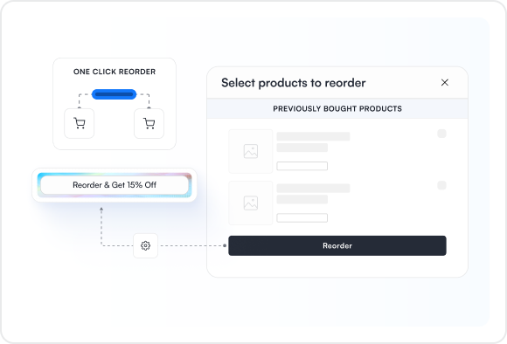Click first product's subtitle placeholder bar
Image resolution: width=507 pixels, height=344 pixels.
click(x=302, y=148)
